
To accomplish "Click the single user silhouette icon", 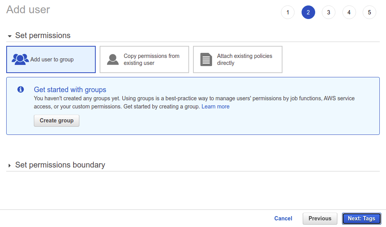I will pyautogui.click(x=113, y=59).
